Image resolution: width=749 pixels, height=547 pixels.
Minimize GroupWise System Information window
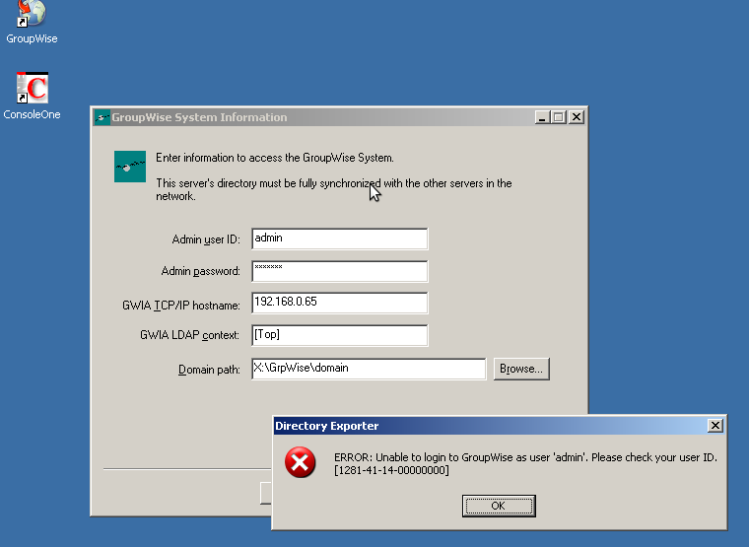click(542, 117)
